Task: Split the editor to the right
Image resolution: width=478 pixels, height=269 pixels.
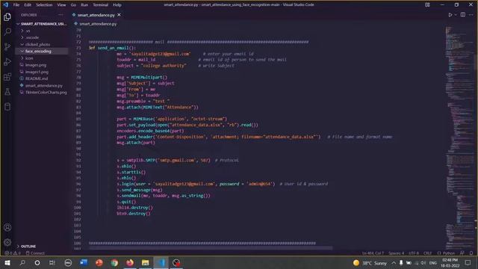Action: [x=463, y=15]
